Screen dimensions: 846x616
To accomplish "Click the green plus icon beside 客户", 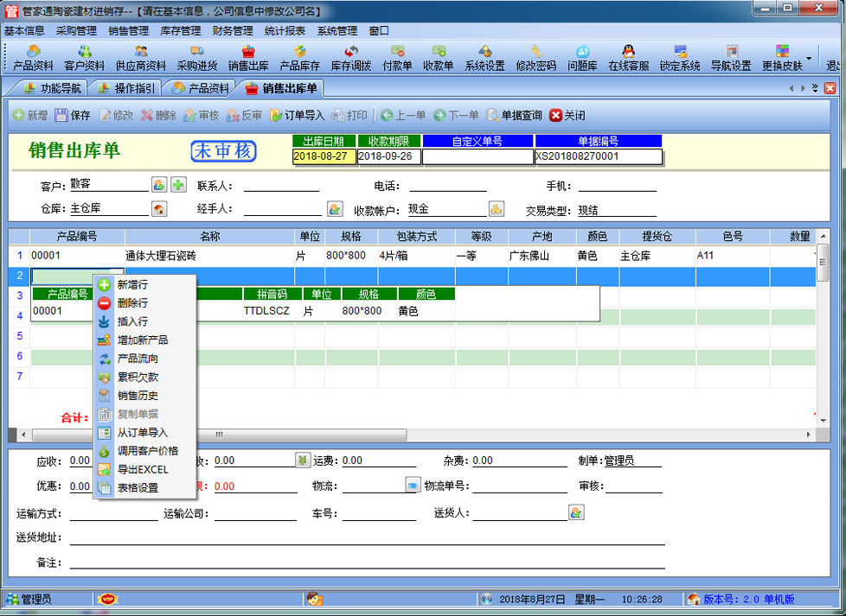I will (178, 184).
